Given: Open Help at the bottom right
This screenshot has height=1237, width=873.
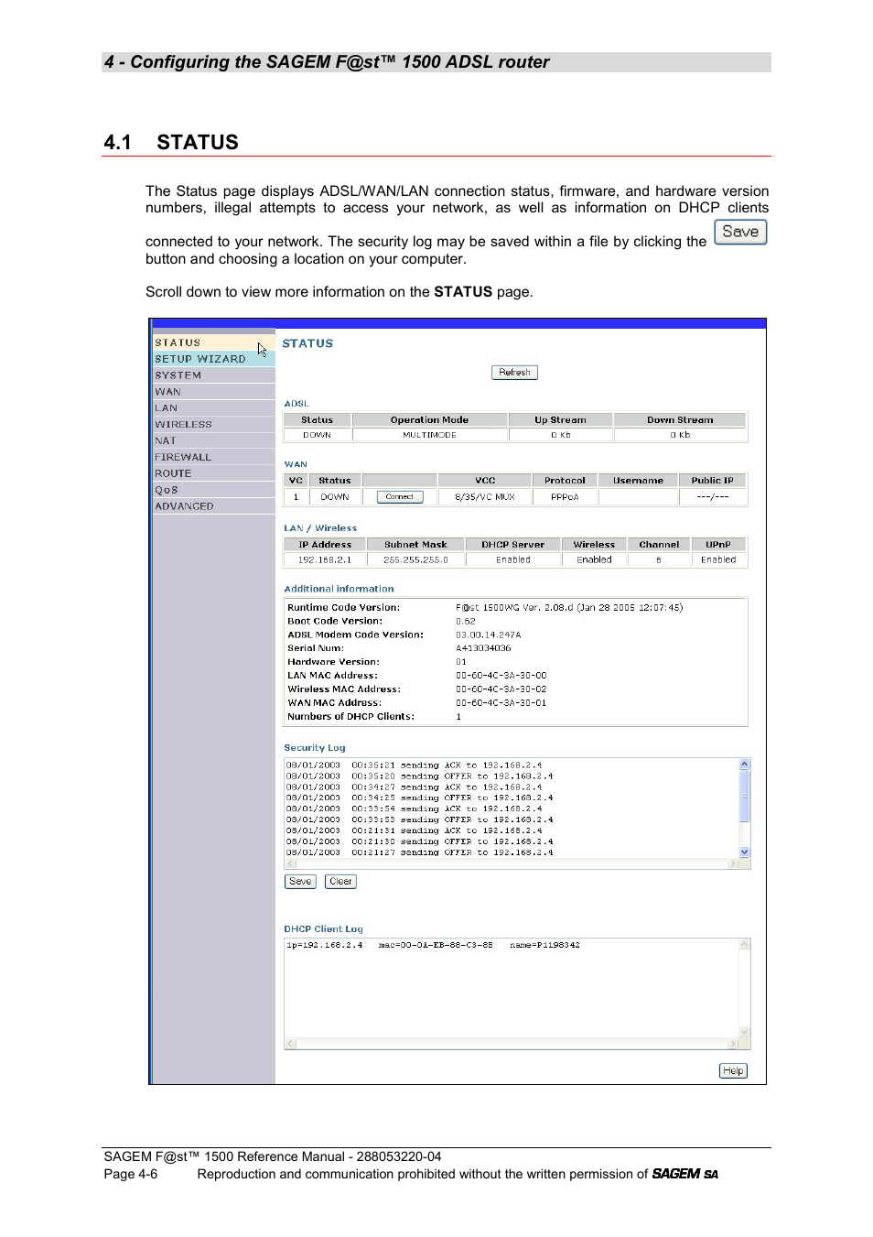Looking at the screenshot, I should click(x=733, y=1071).
